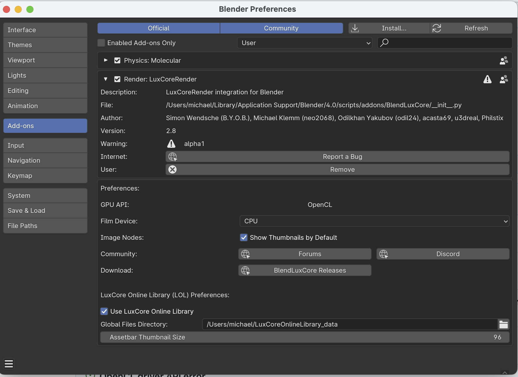Go to Navigation preferences

[x=45, y=160]
